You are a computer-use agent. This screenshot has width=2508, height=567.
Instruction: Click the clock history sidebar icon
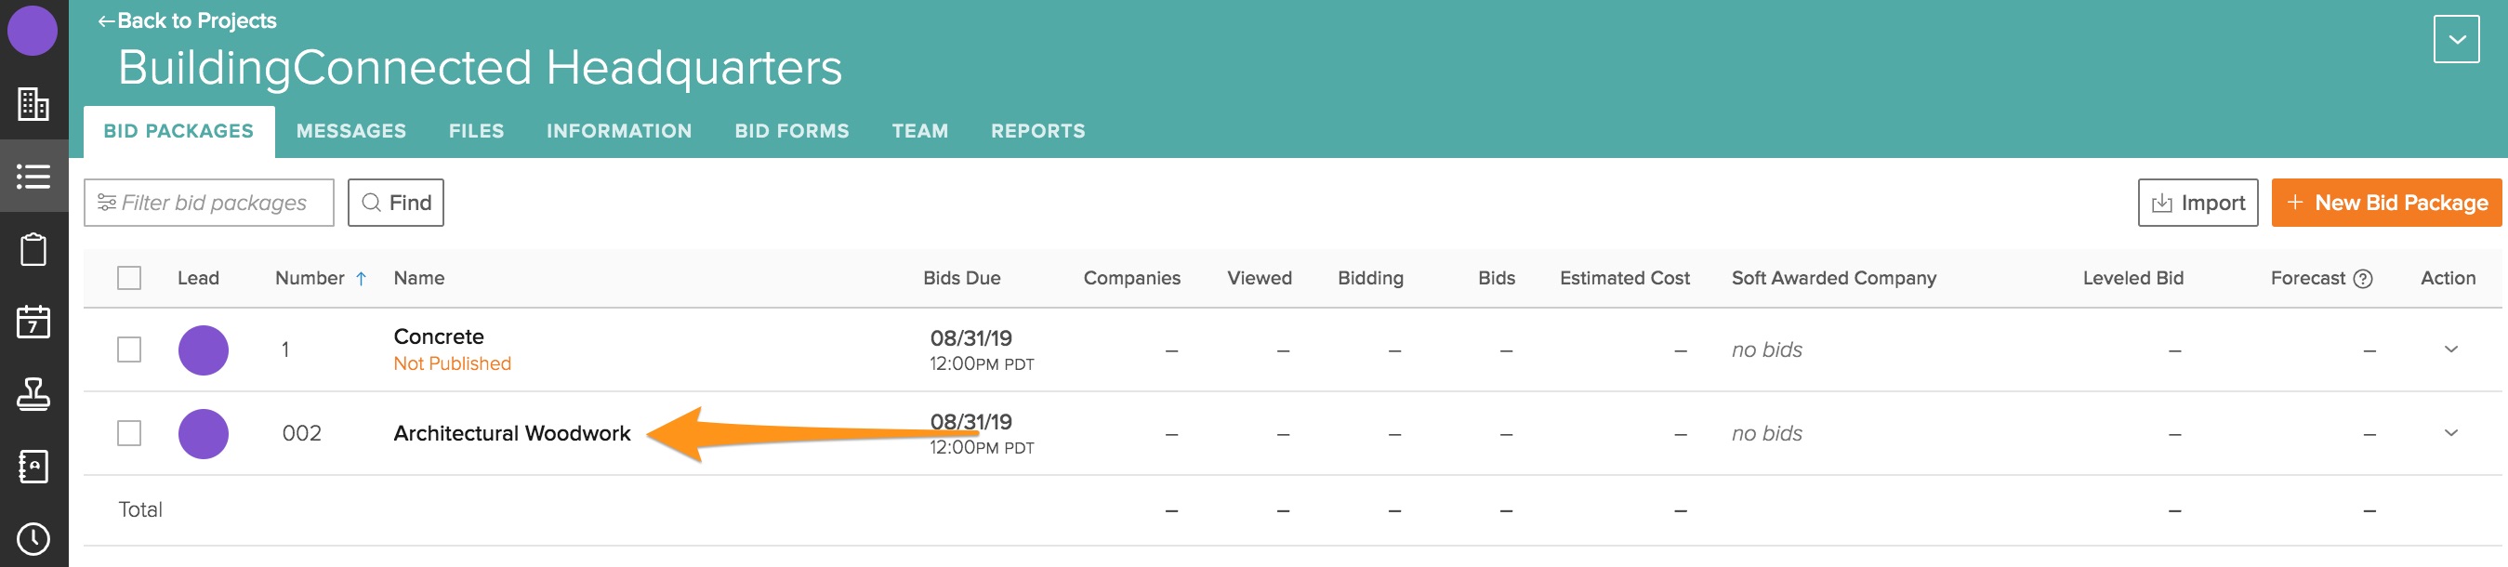[33, 539]
